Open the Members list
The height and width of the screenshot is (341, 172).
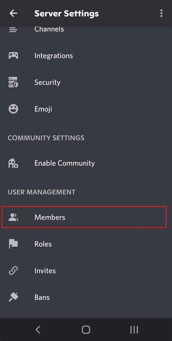[x=84, y=217]
